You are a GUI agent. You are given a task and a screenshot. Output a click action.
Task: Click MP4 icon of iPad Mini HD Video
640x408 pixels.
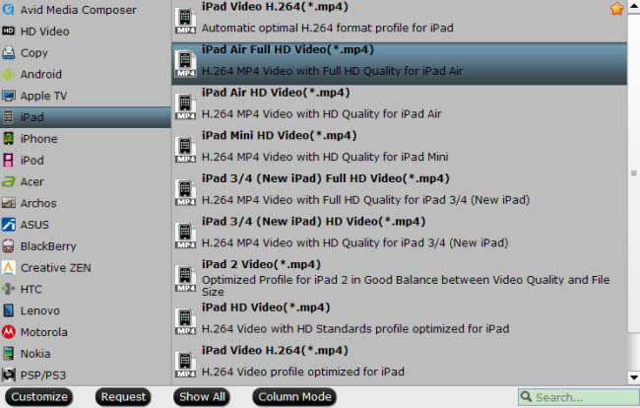(x=185, y=150)
